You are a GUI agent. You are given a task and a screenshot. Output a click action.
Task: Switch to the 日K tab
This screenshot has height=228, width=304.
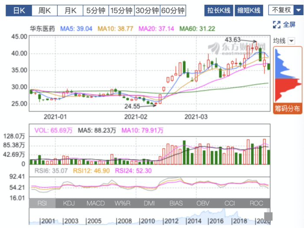[19, 10]
